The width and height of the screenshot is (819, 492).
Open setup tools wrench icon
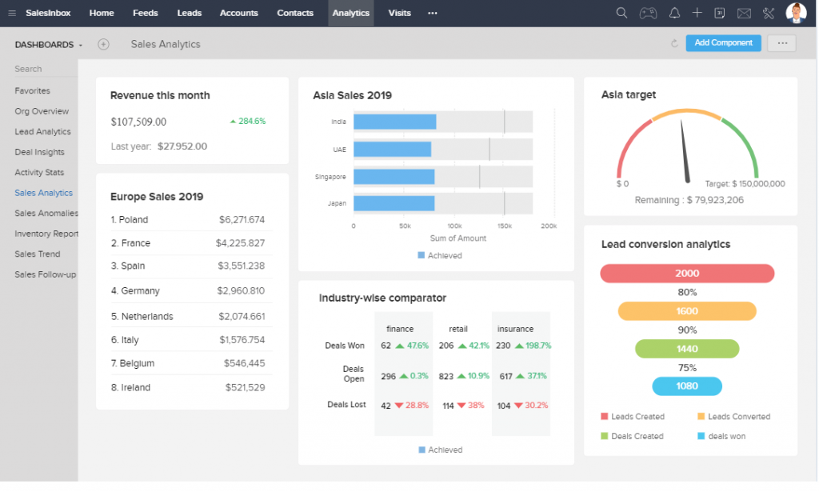point(769,13)
